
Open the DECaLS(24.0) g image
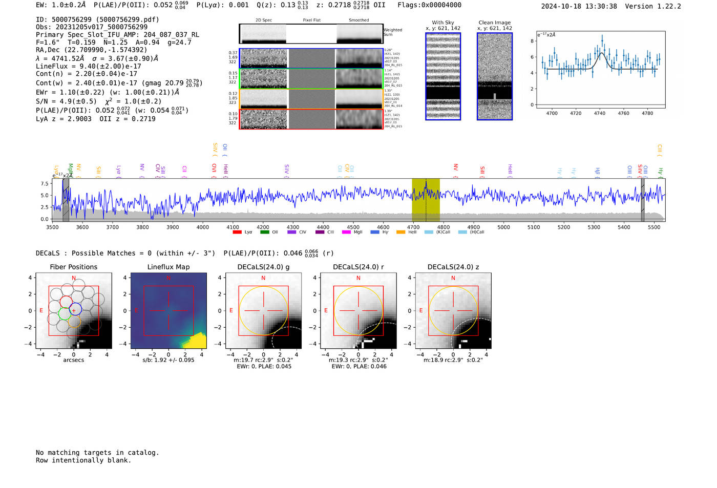264,311
